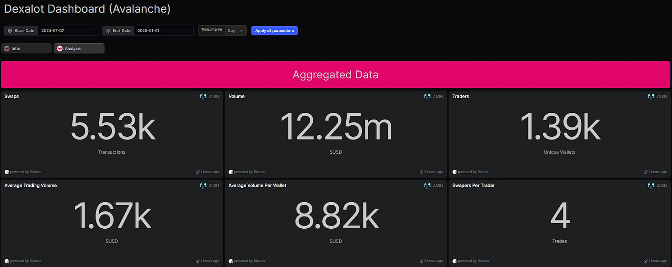672x267 pixels.
Task: Open Ali3N link on Average Volume Per Wallet card
Action: [438, 186]
